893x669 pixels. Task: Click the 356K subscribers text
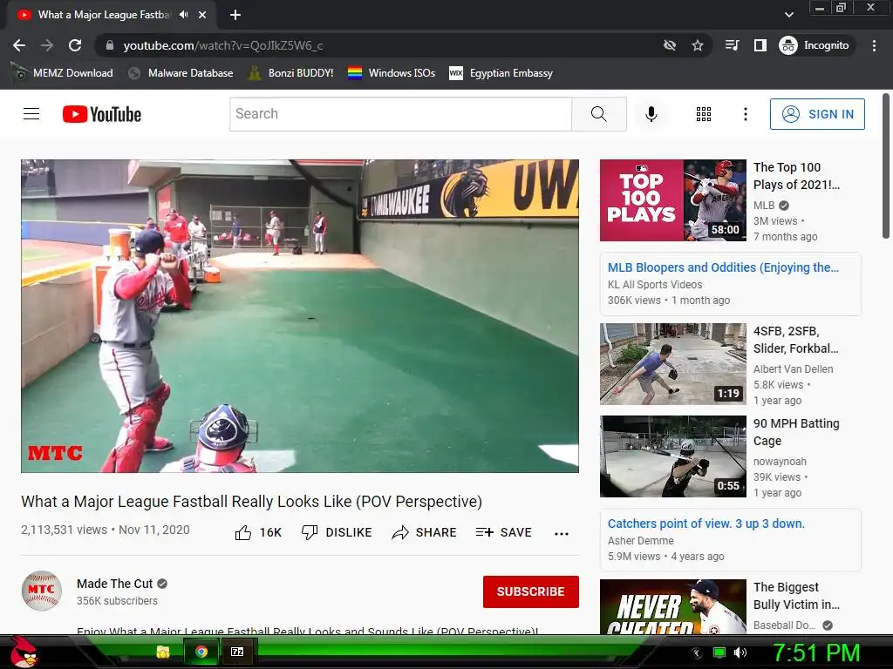point(117,601)
